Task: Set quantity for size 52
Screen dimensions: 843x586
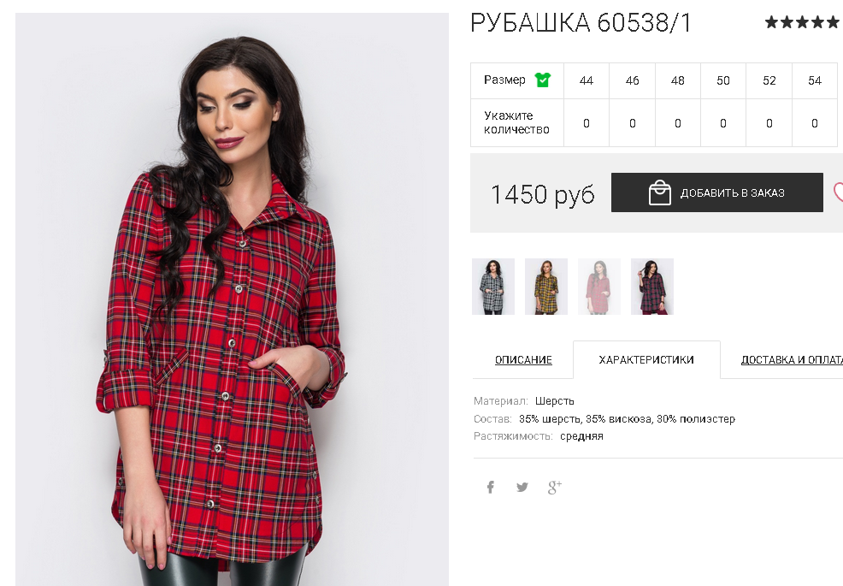Action: (x=769, y=123)
